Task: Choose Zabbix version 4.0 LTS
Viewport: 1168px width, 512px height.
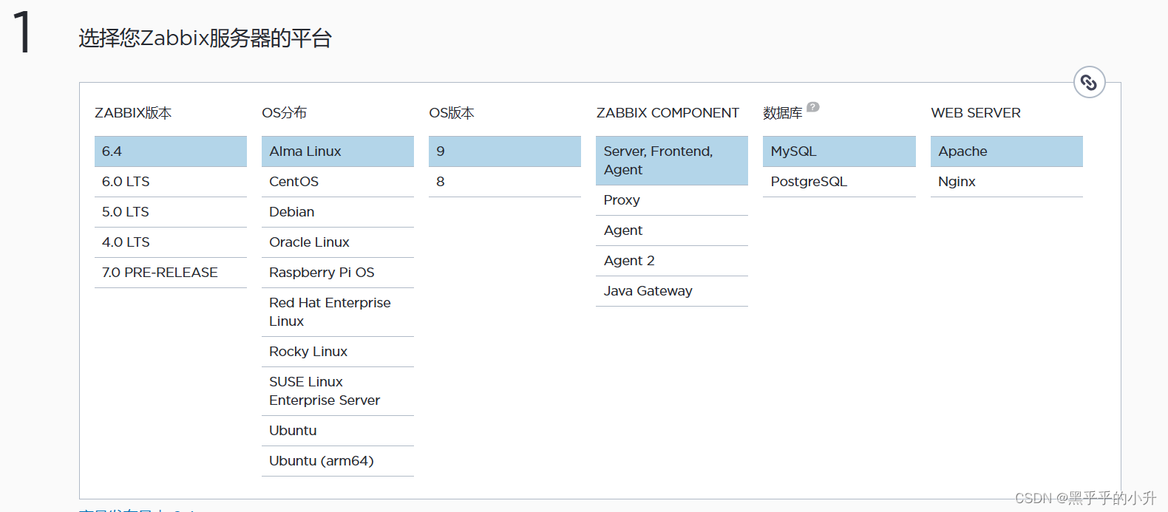Action: pyautogui.click(x=171, y=242)
